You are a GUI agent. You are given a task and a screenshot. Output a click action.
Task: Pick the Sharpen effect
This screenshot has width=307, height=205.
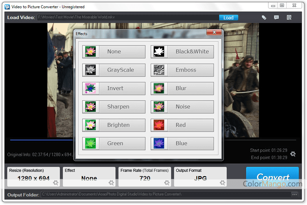pyautogui.click(x=114, y=107)
